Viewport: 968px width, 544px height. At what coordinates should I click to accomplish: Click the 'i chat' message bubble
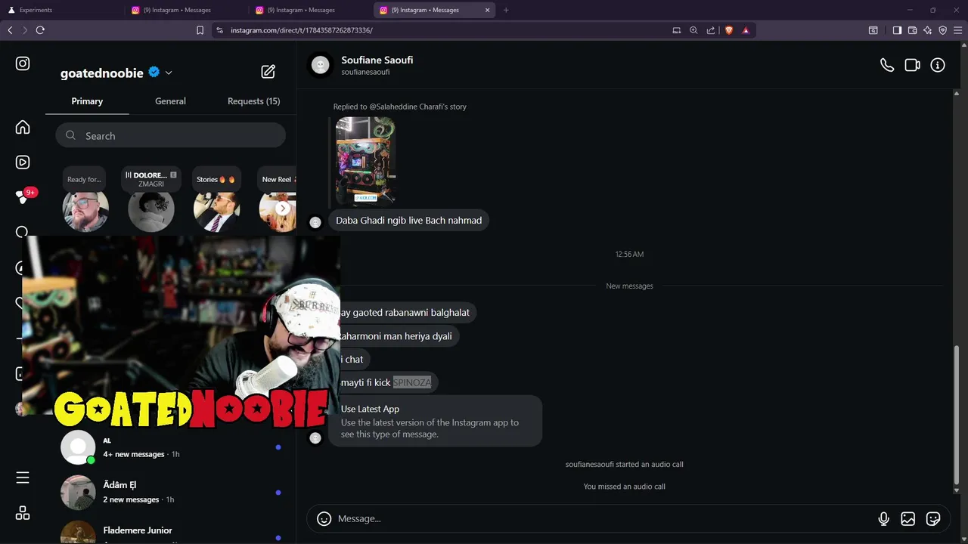[x=353, y=360]
